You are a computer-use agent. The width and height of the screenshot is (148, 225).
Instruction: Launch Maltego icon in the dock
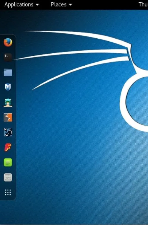click(8, 132)
